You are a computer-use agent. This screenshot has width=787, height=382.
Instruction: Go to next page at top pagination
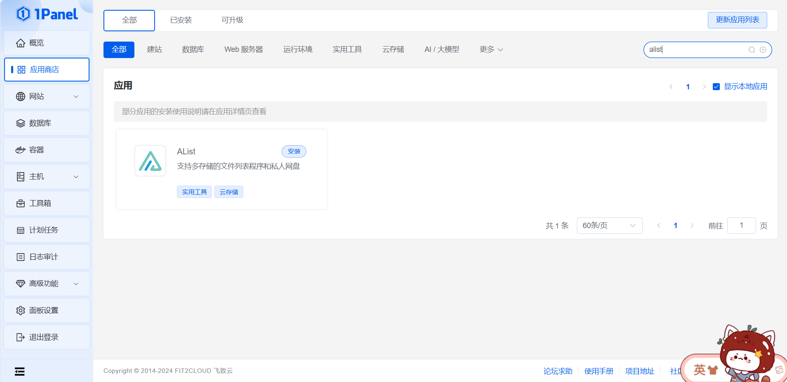(704, 87)
